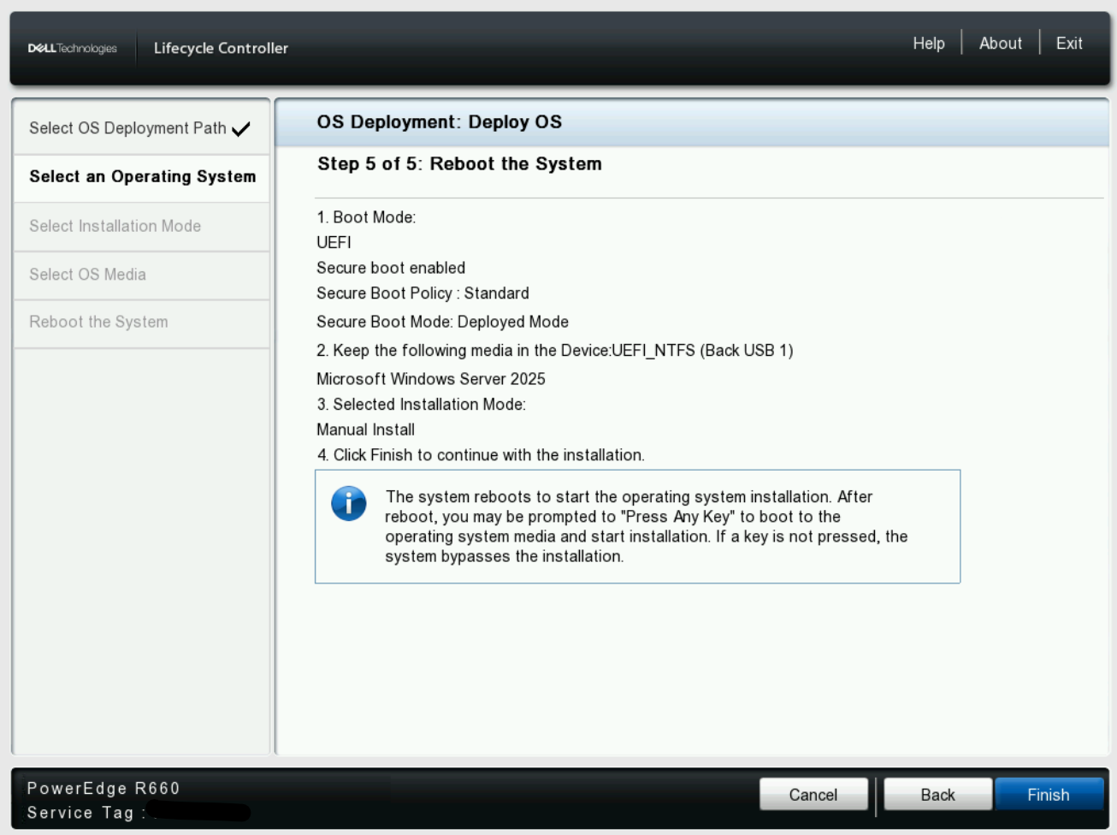Click '3. Selected Installation Mode:' line
The width and height of the screenshot is (1117, 835).
tap(421, 405)
